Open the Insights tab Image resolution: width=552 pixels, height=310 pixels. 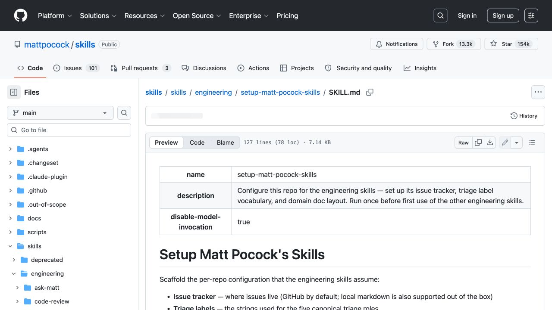point(420,68)
